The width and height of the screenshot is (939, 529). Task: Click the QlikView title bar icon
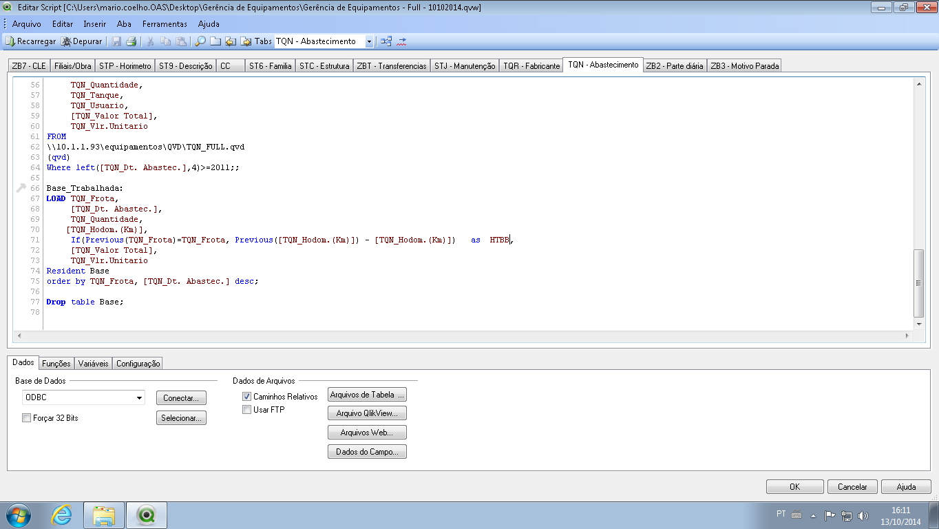[x=8, y=8]
